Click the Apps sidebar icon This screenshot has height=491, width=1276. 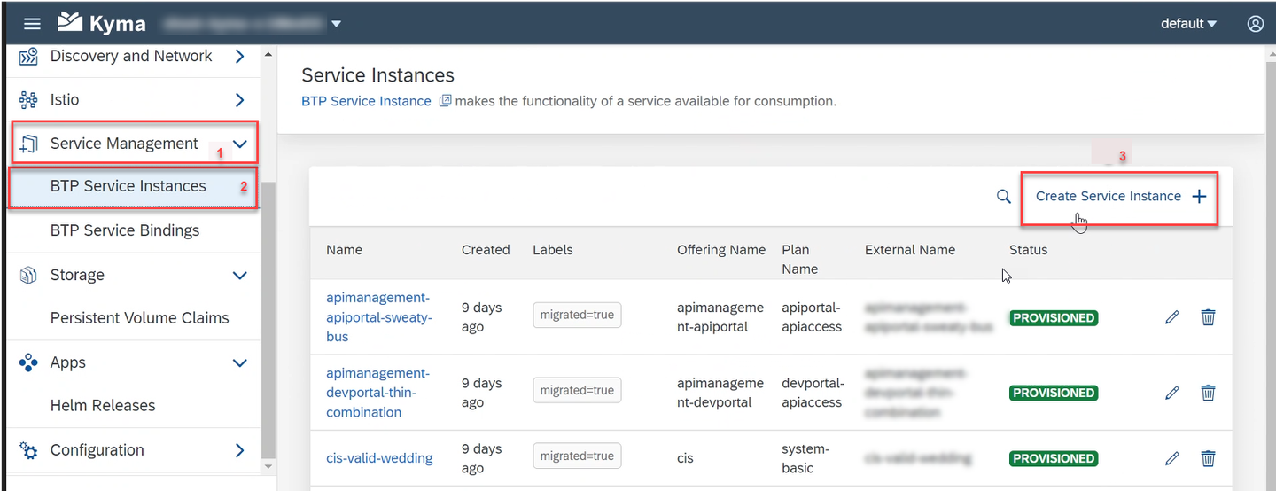coord(28,363)
